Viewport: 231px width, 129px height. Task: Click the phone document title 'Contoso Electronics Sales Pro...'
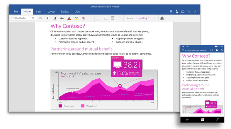[196, 50]
